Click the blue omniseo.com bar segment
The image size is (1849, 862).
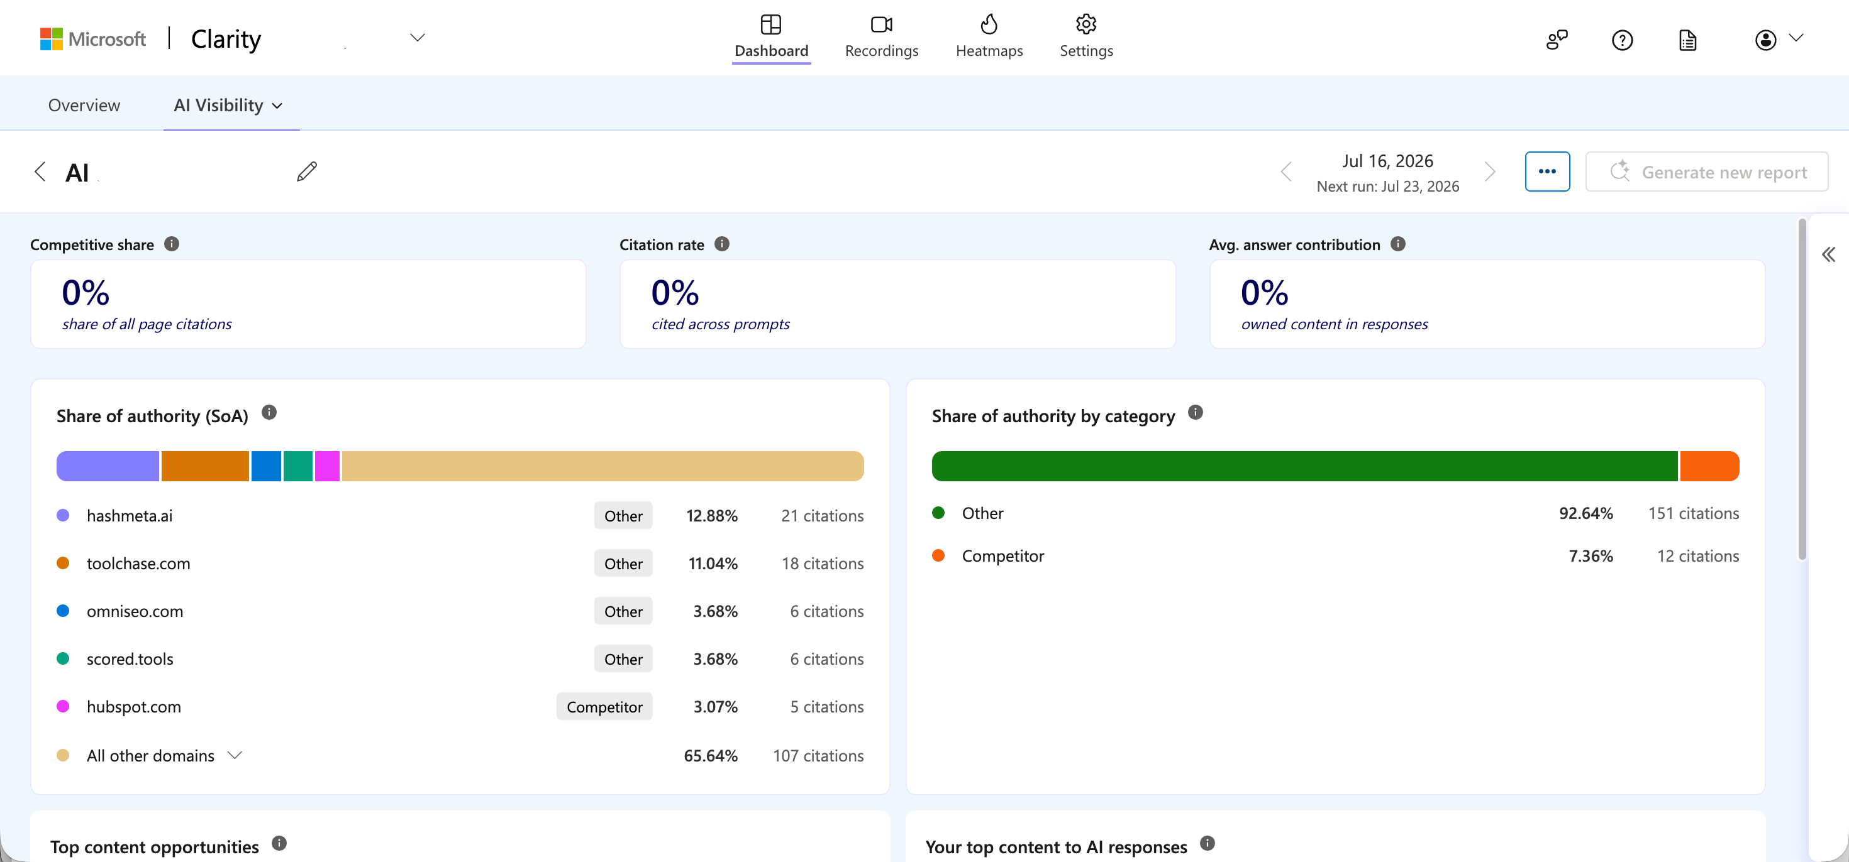[266, 466]
